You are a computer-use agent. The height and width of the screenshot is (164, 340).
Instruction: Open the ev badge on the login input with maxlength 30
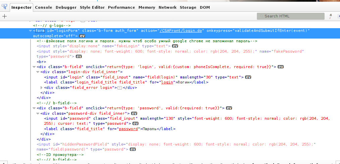(x=248, y=77)
